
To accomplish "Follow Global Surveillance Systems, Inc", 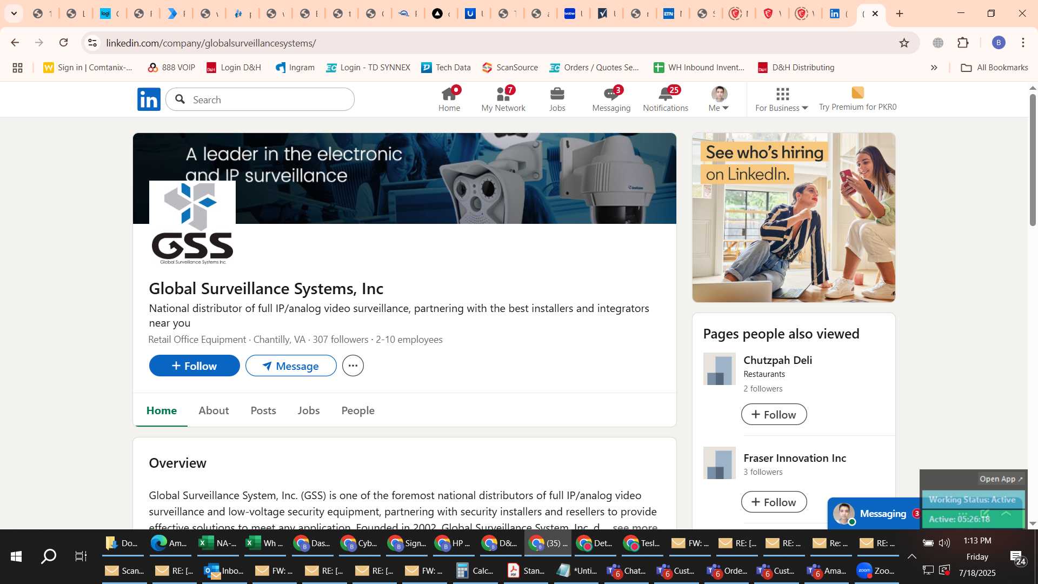I will point(194,366).
